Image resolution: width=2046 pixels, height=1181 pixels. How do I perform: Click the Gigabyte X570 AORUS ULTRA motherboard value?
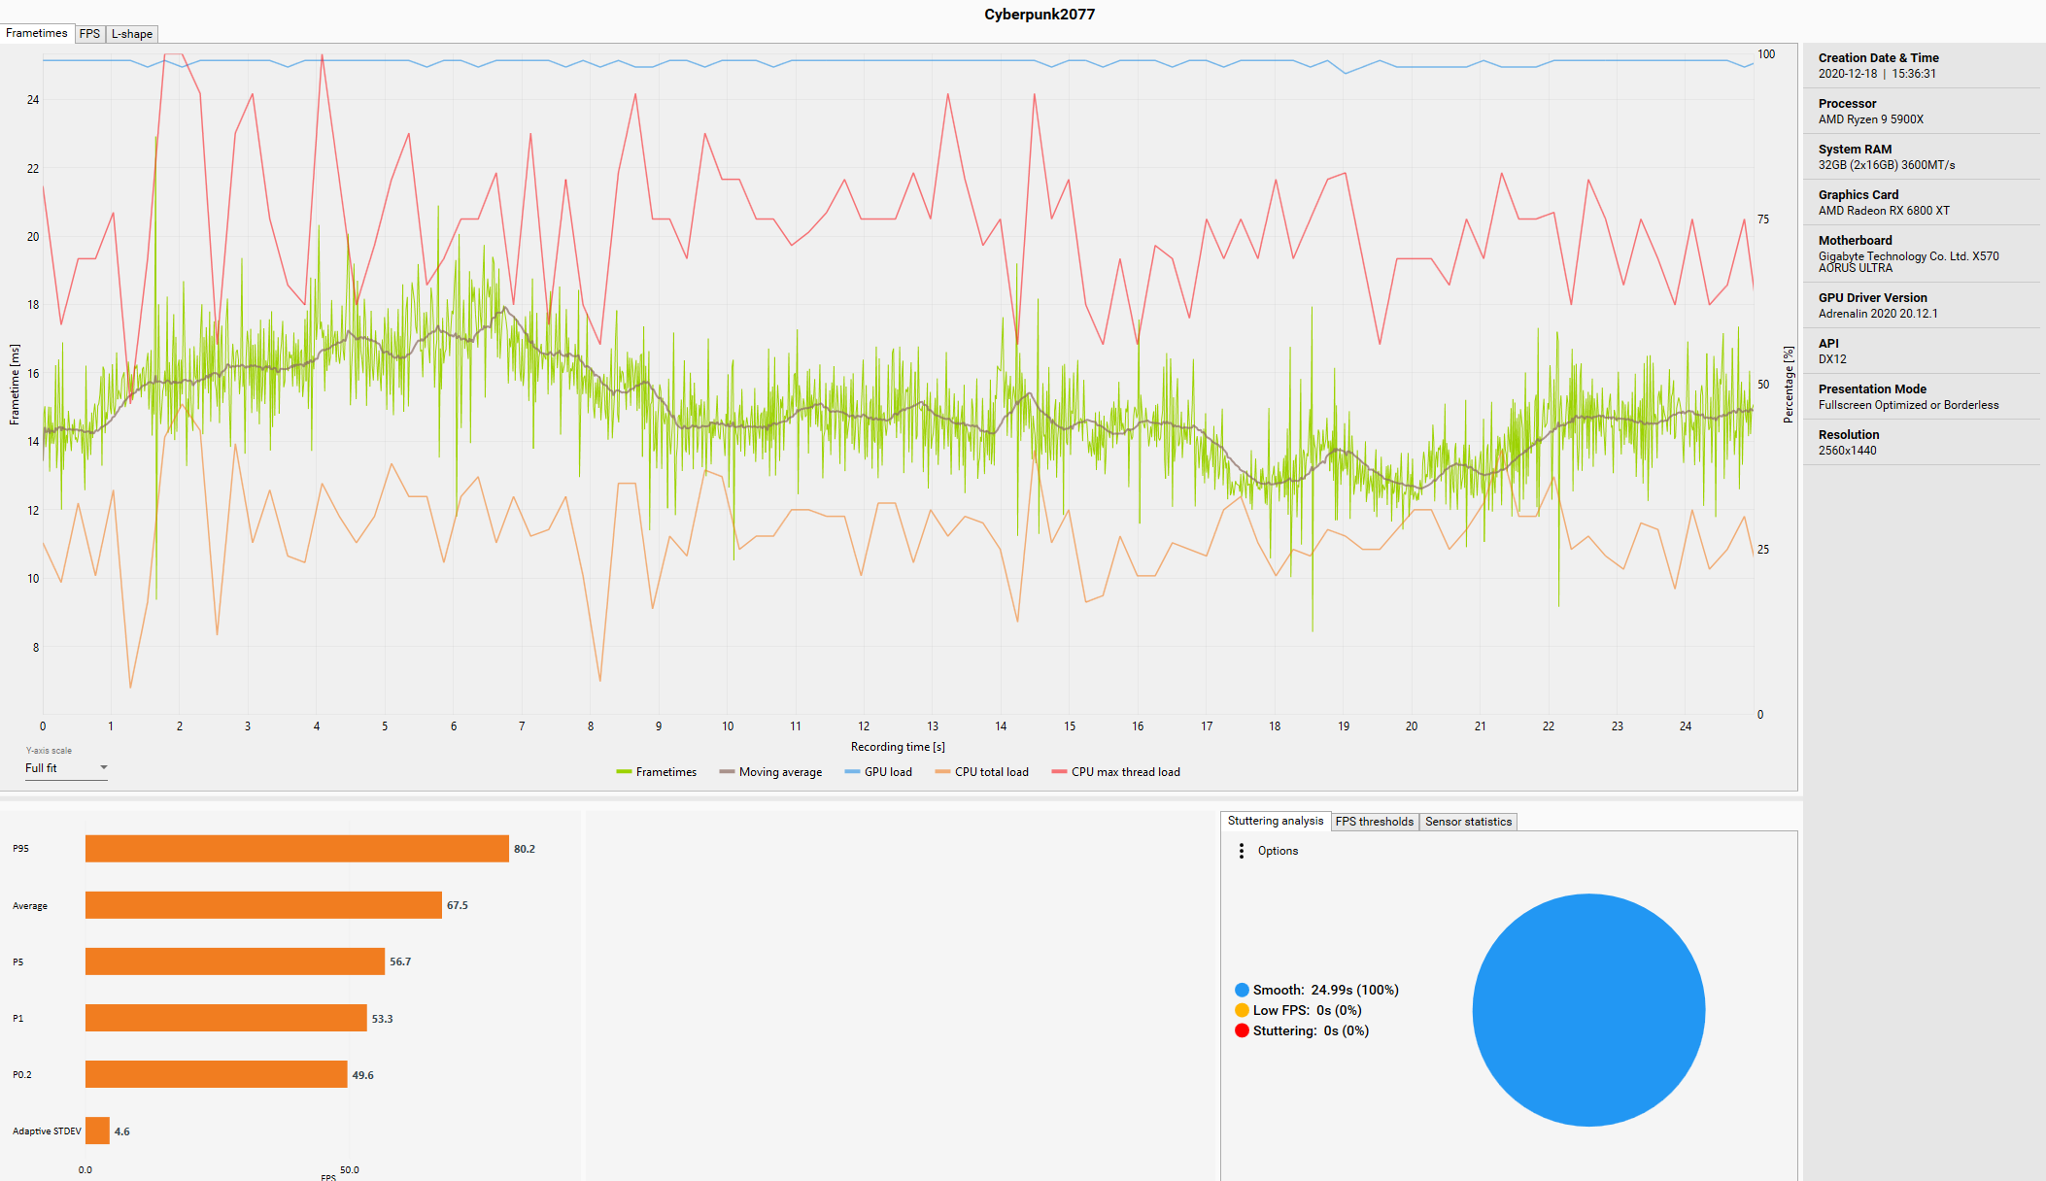click(x=1908, y=262)
